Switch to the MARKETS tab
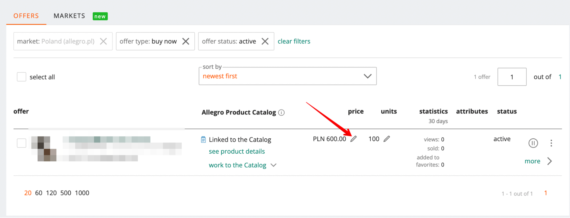The height and width of the screenshot is (218, 570). pos(69,16)
